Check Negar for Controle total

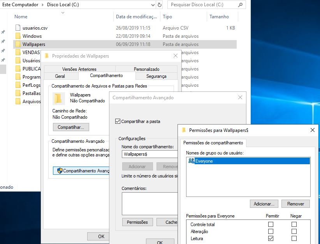pyautogui.click(x=294, y=224)
